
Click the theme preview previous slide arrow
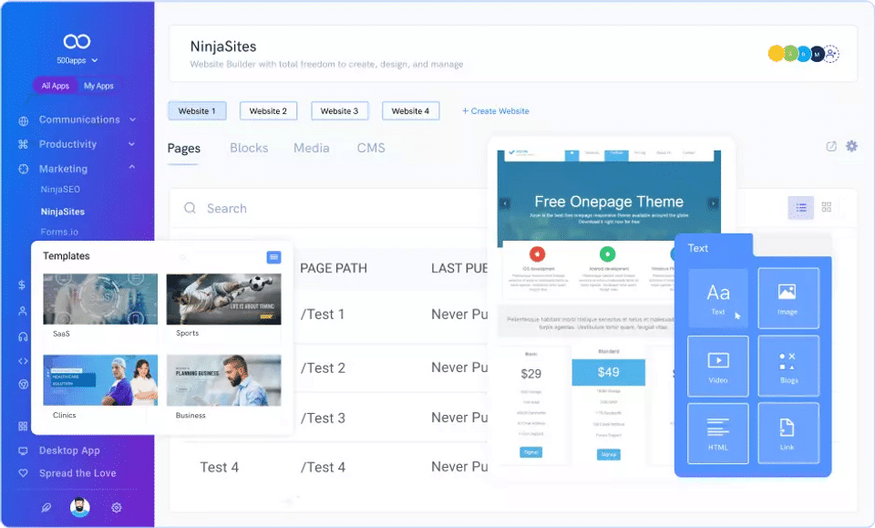coord(504,203)
